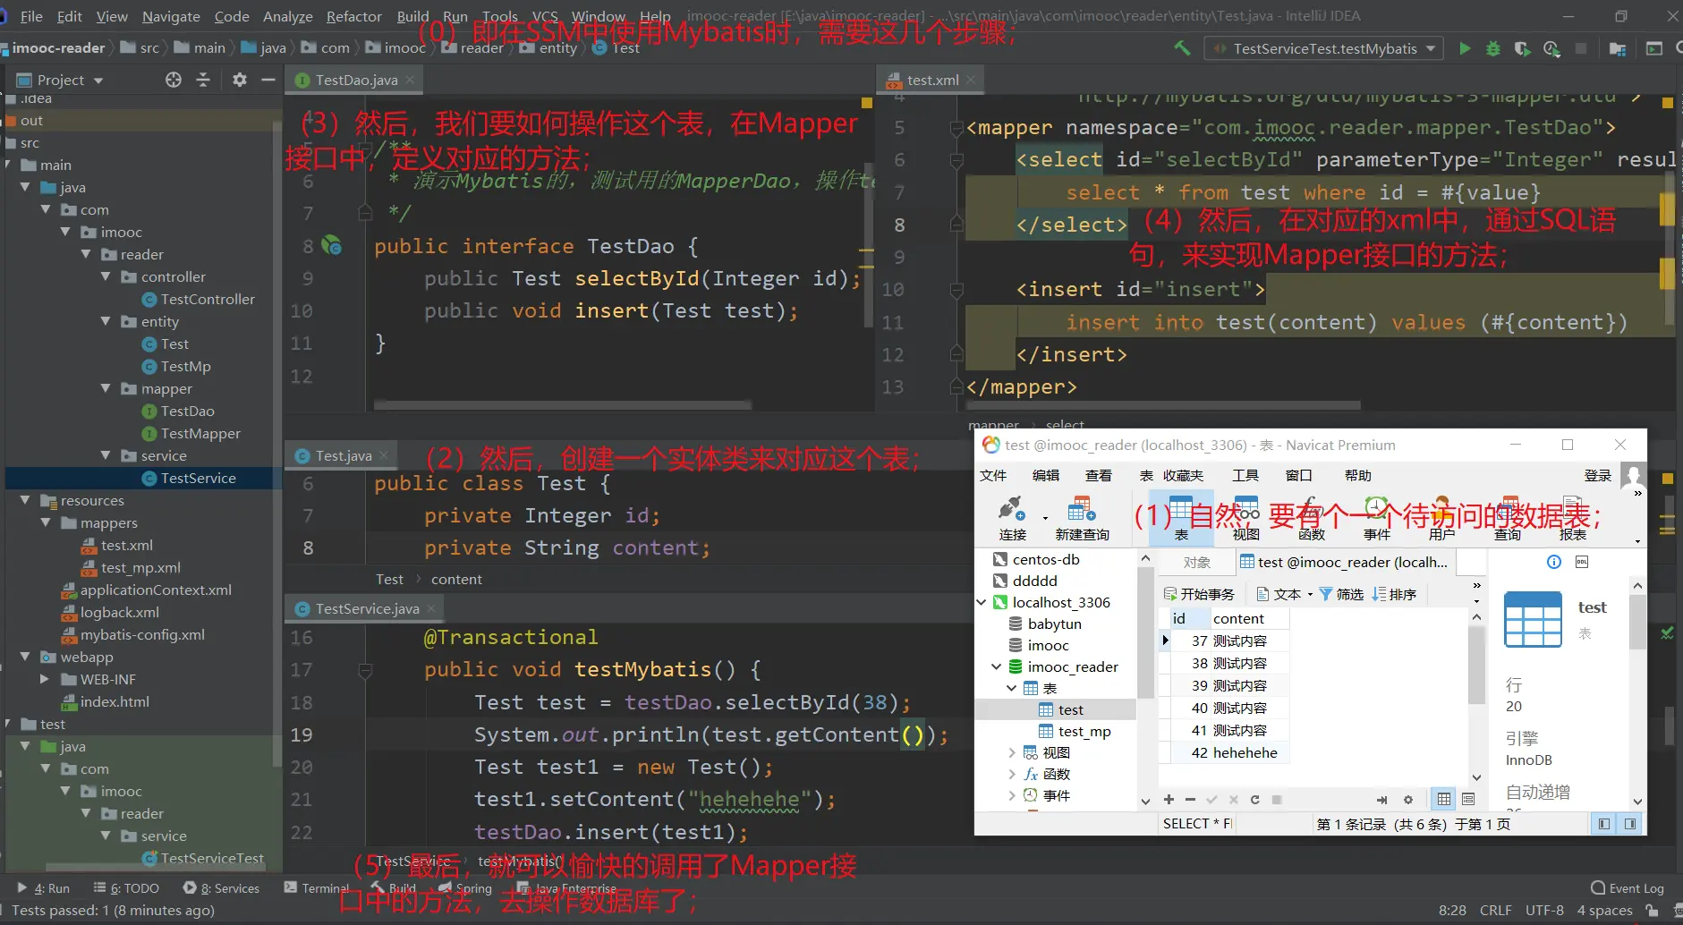Start debugging with the green bug icon

pyautogui.click(x=1493, y=48)
